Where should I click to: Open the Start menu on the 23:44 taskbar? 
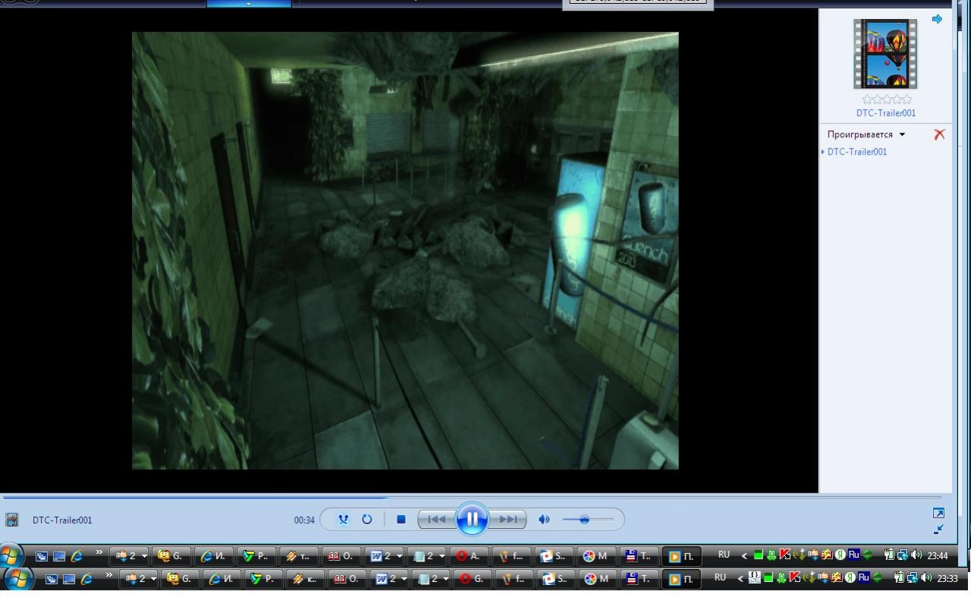click(x=11, y=555)
